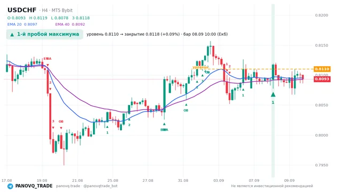Screen dimensions: 342x192
Task: Click the 25.08 date label
Action: (x=113, y=180)
